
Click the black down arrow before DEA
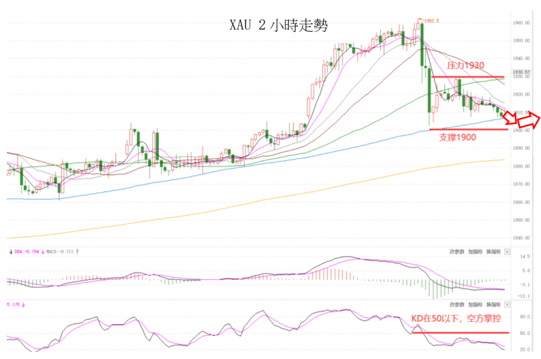[11, 252]
